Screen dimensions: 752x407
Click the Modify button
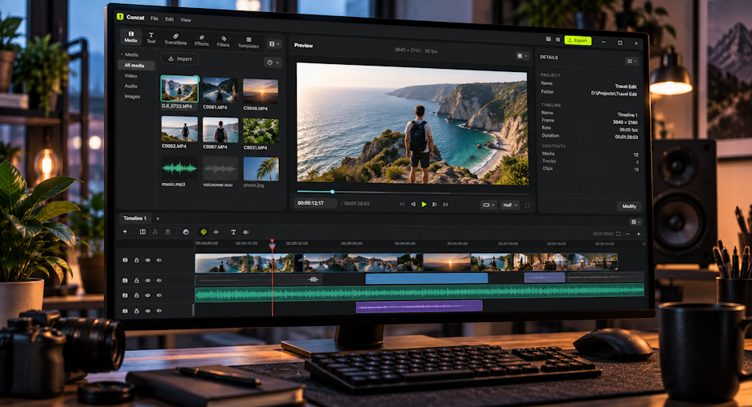(x=629, y=206)
